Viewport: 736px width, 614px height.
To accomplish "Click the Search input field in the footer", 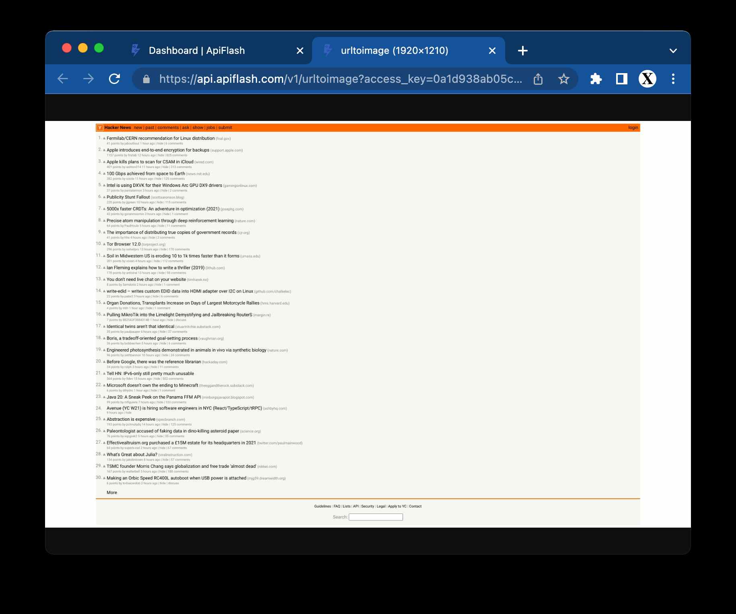I will coord(376,517).
